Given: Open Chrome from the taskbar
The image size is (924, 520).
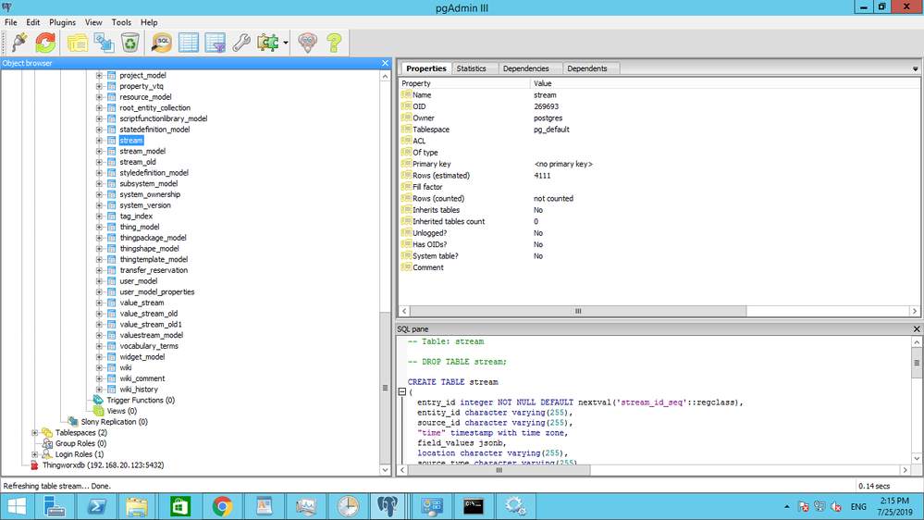Looking at the screenshot, I should (222, 506).
